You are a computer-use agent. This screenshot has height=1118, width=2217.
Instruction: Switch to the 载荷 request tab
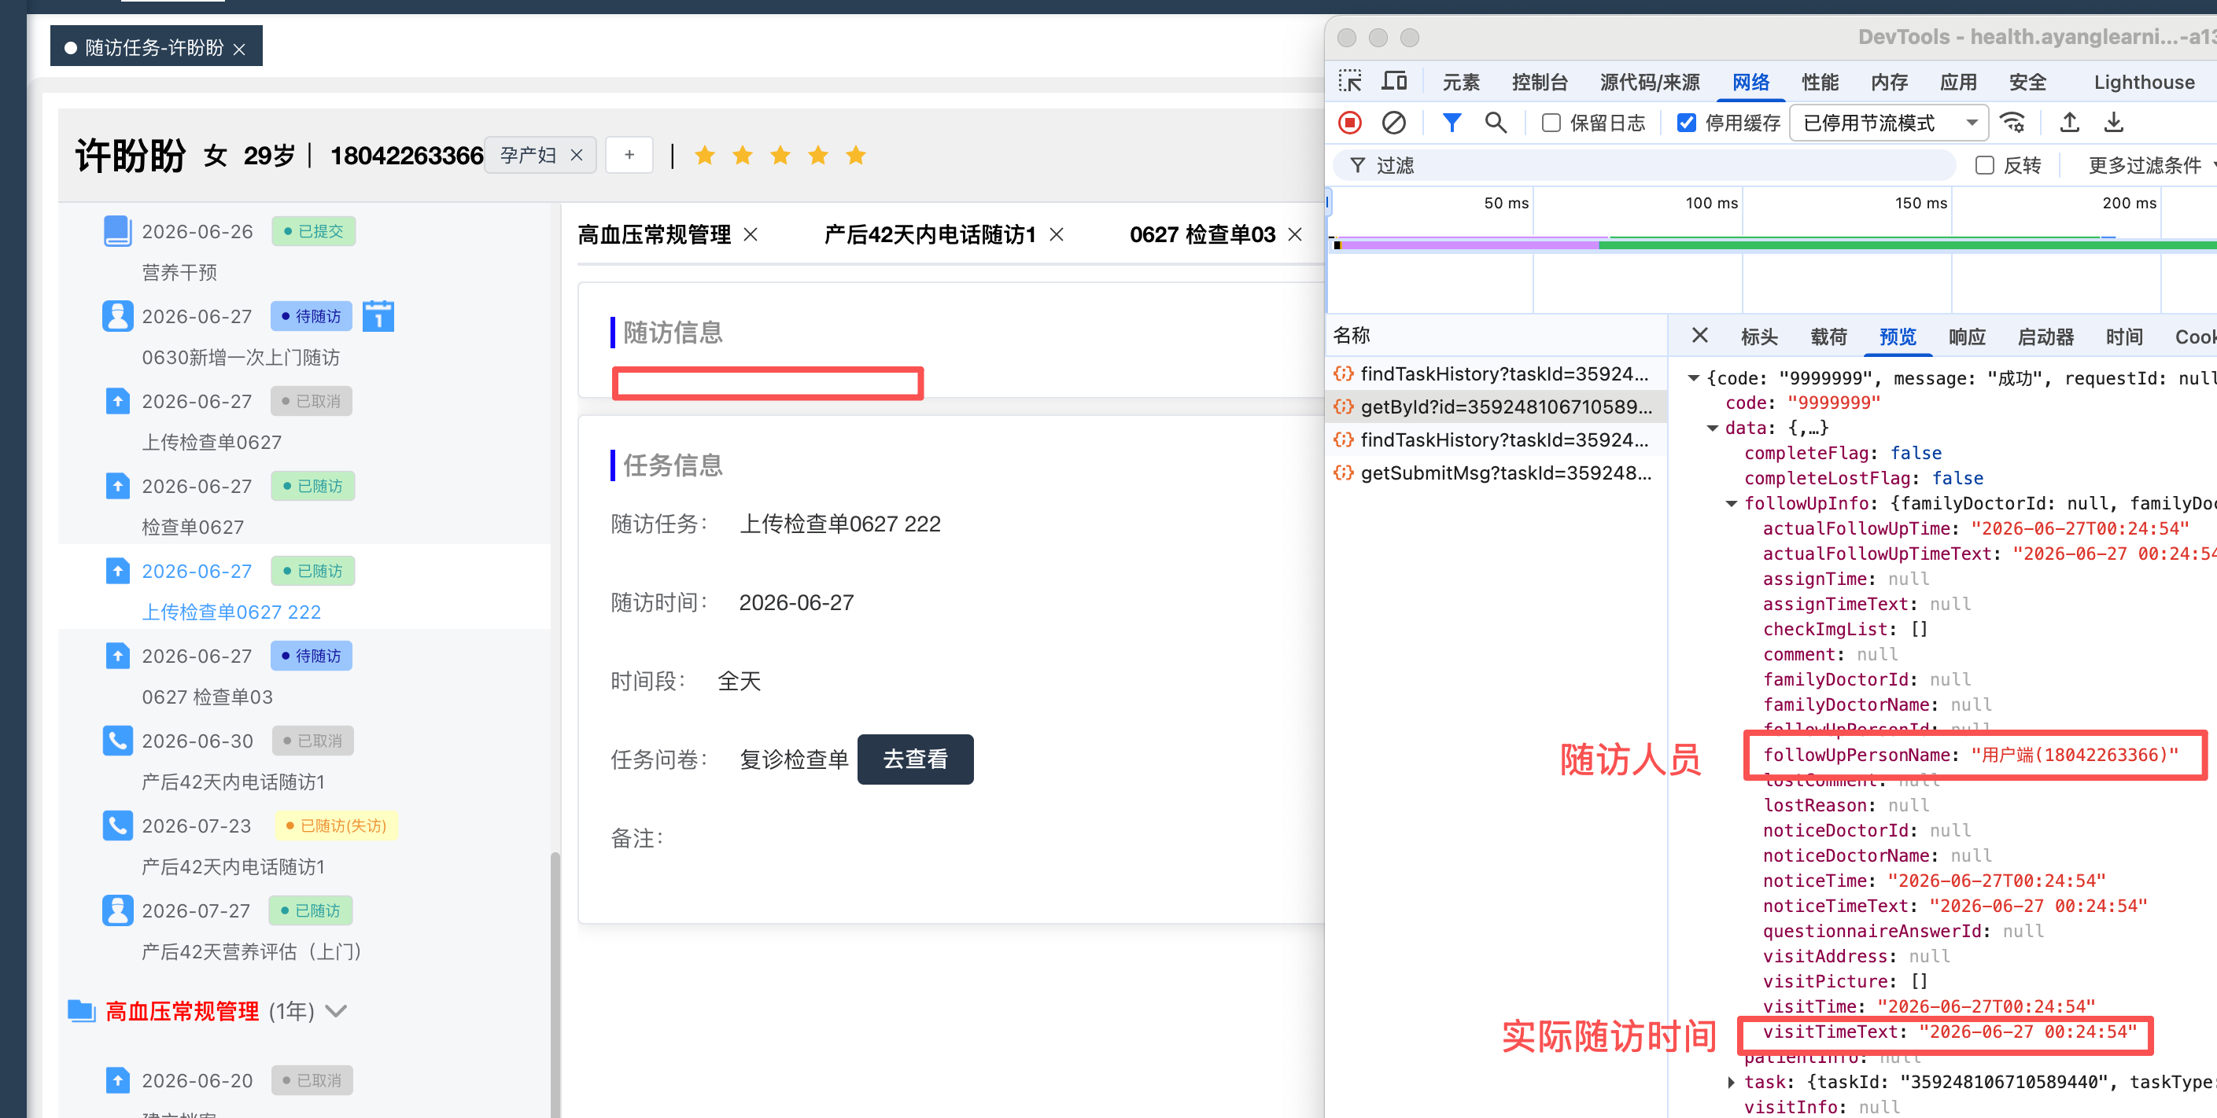[x=1829, y=337]
